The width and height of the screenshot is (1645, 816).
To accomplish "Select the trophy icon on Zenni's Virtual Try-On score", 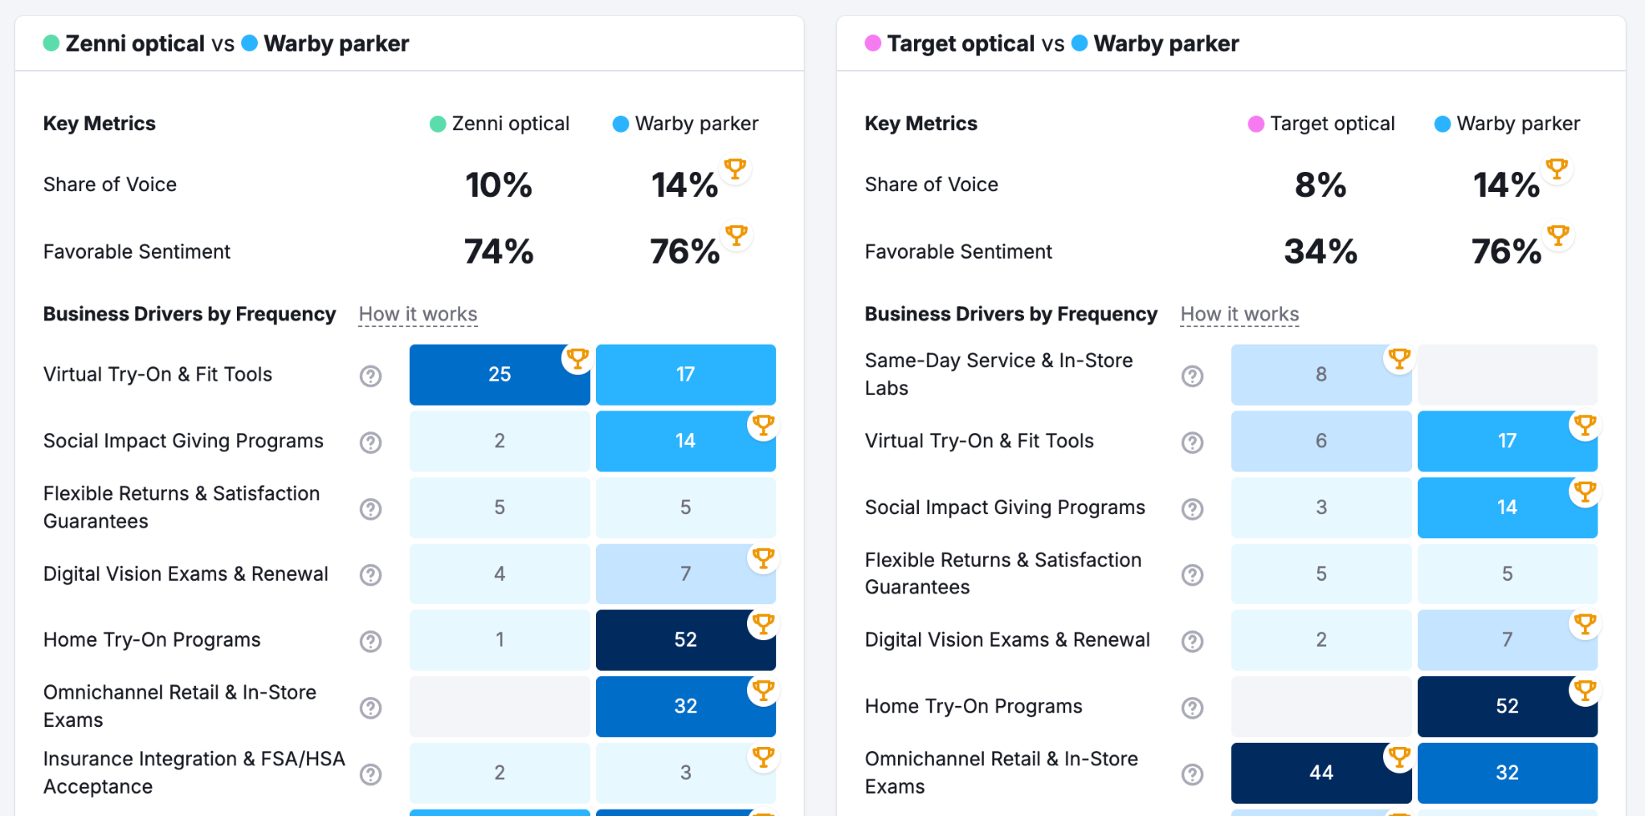I will (578, 358).
